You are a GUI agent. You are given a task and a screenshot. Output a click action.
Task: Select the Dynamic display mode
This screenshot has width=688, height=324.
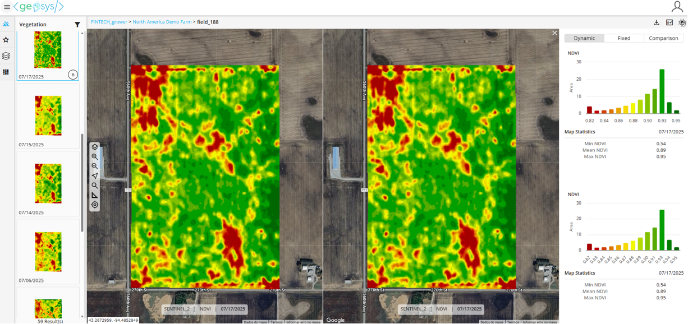(584, 38)
